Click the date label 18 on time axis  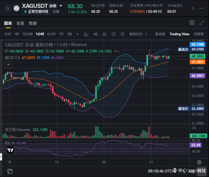point(9,162)
